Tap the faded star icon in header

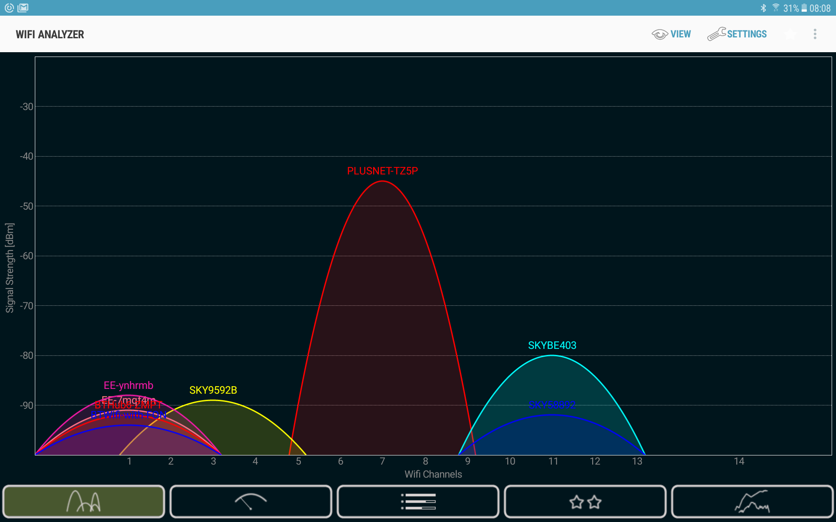click(x=790, y=34)
